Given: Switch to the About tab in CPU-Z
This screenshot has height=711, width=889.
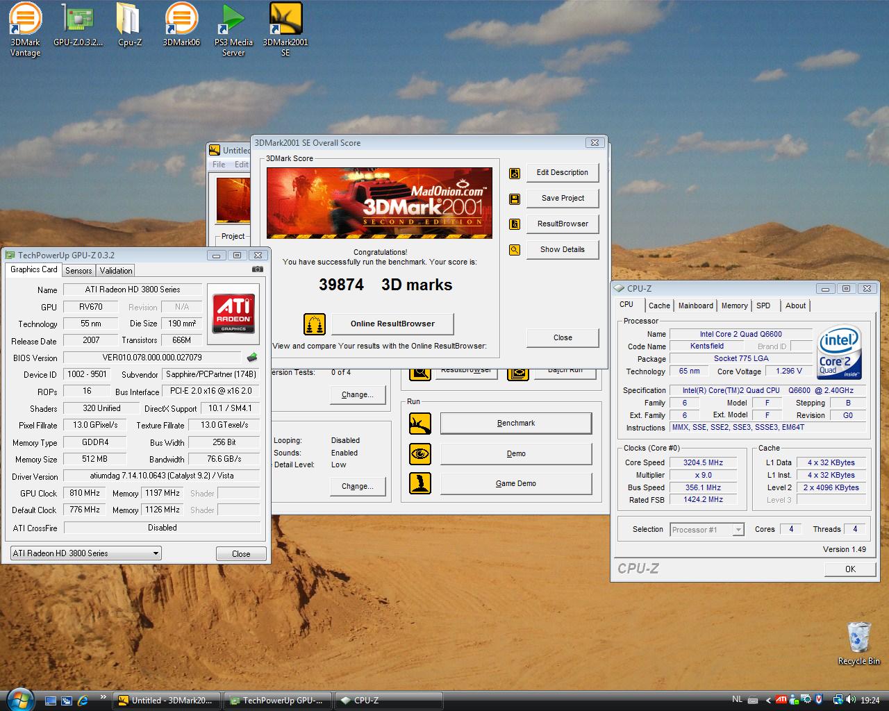Looking at the screenshot, I should (795, 306).
